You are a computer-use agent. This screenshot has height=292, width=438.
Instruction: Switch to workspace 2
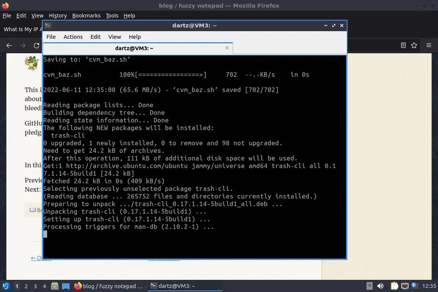26,286
